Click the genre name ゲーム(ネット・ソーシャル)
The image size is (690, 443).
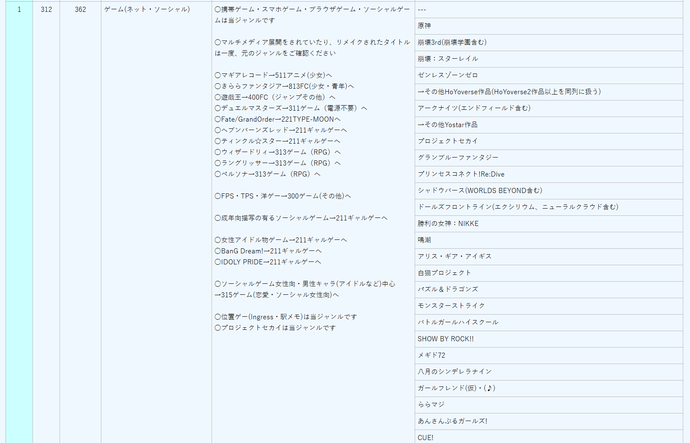pyautogui.click(x=147, y=9)
